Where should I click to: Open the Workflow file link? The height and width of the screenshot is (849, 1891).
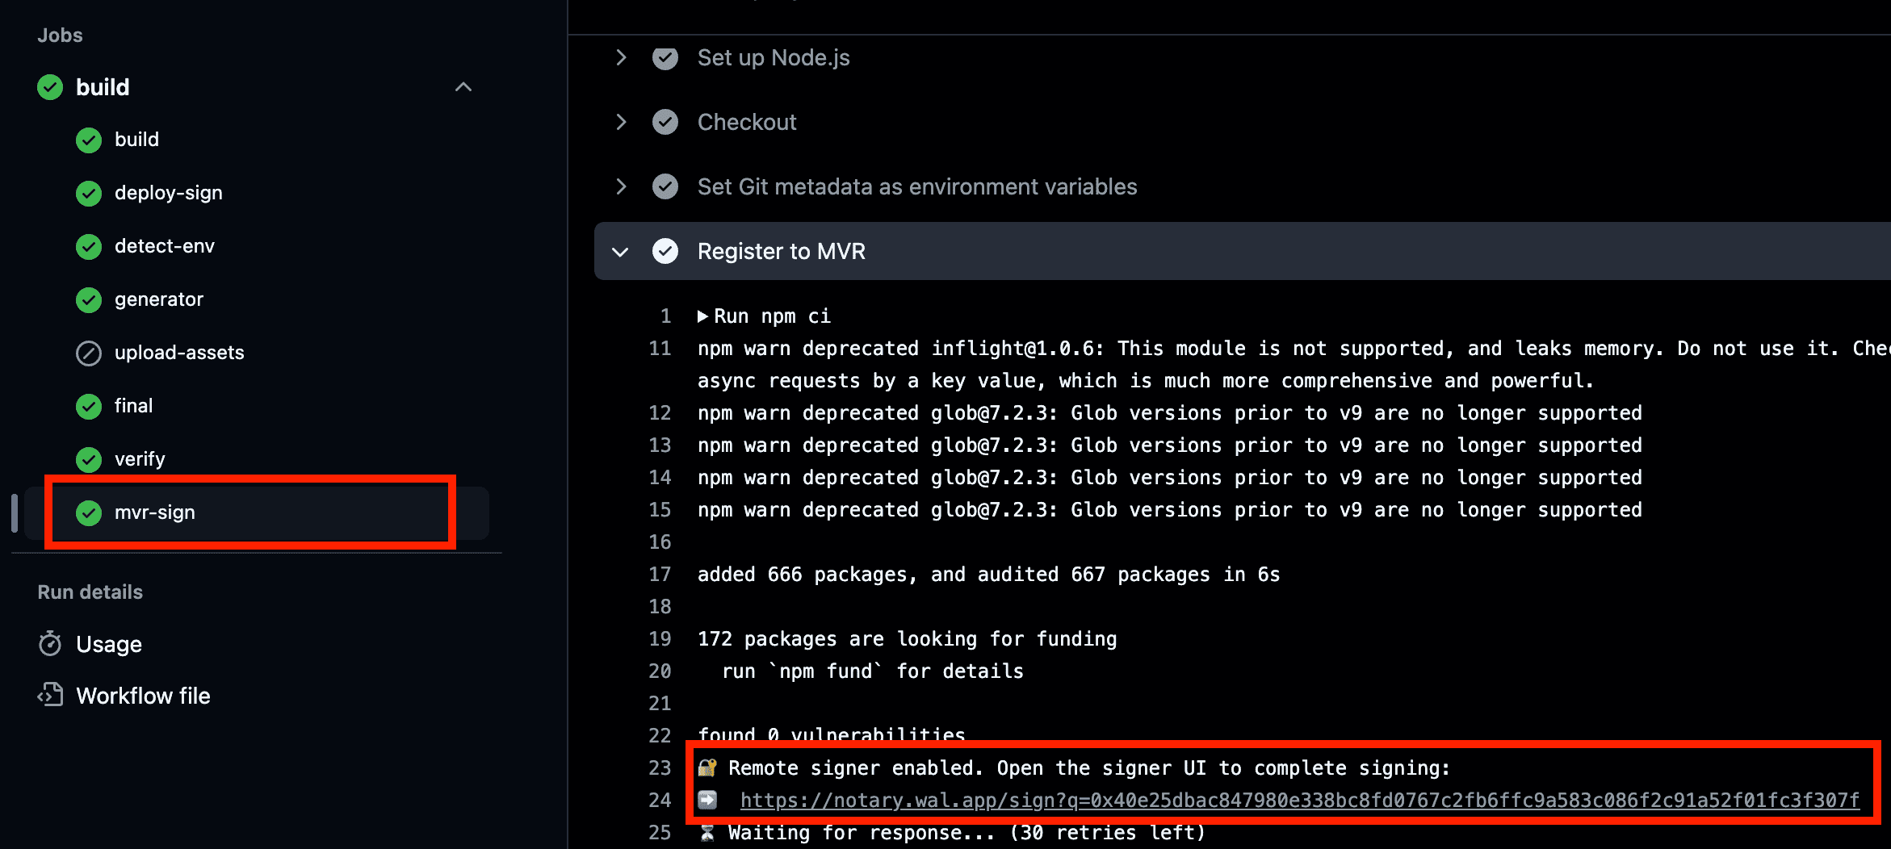click(143, 696)
